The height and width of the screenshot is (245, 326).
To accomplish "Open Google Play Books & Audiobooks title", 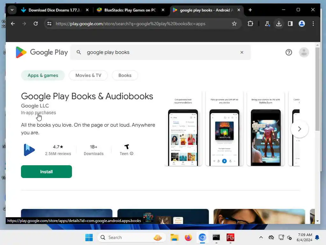I will tap(87, 96).
